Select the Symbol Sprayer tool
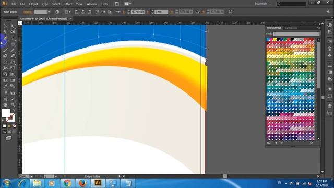Viewport: 334px width, 188px height. tap(5, 93)
